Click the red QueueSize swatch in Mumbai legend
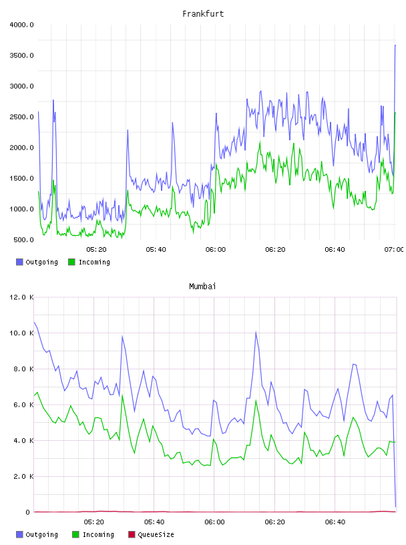Viewport: 406px width, 545px height. (132, 534)
